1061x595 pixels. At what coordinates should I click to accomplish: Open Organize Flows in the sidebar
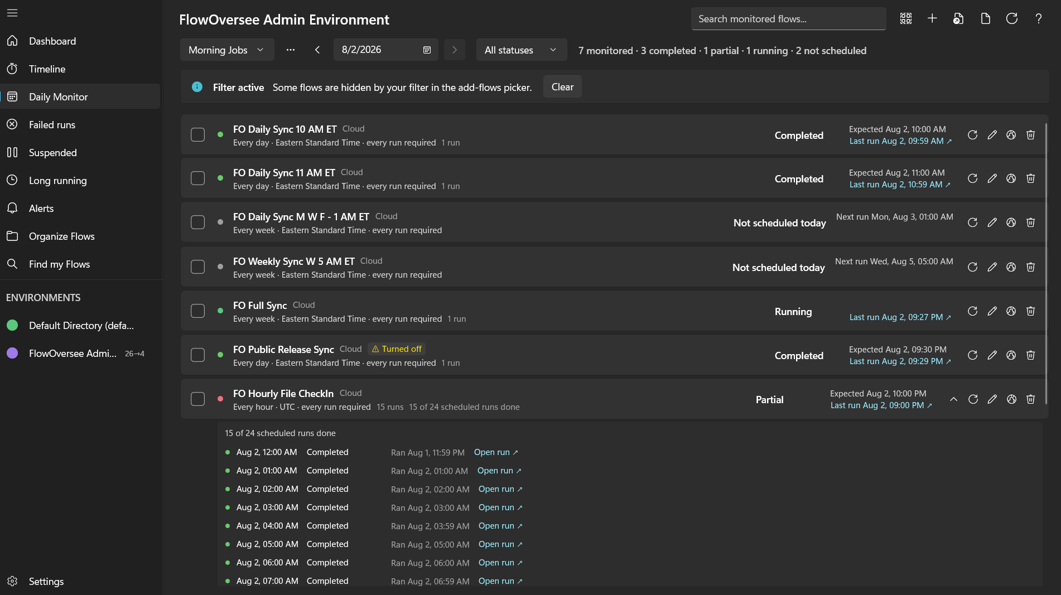[80, 236]
